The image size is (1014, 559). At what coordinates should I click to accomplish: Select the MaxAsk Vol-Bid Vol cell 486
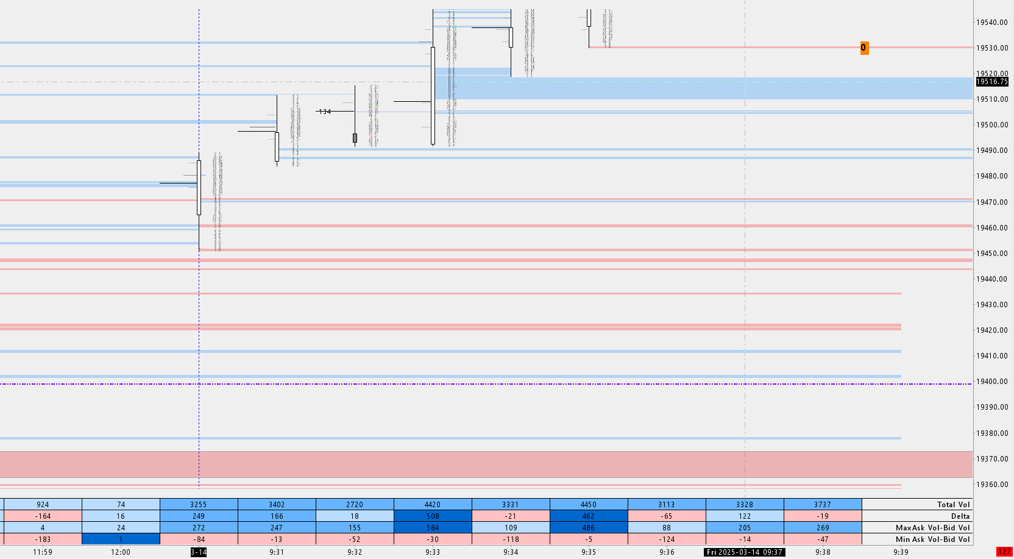(589, 527)
